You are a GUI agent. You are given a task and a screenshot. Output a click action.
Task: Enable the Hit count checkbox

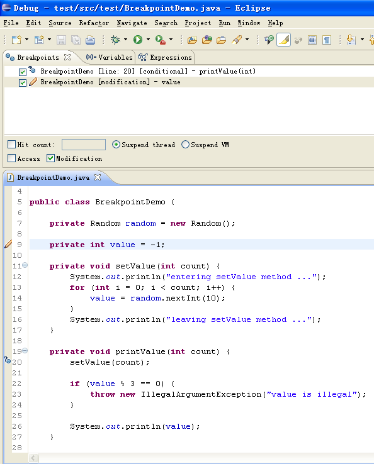click(11, 145)
